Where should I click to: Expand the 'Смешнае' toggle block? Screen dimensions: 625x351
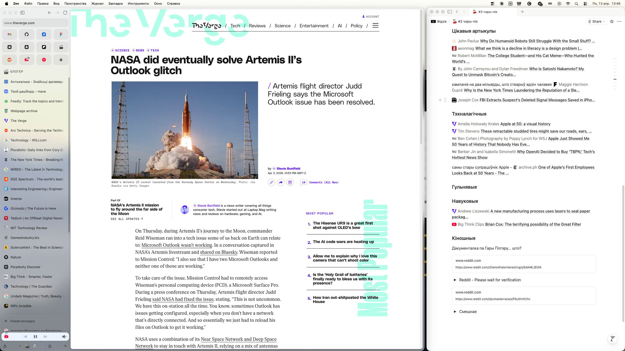pos(455,312)
